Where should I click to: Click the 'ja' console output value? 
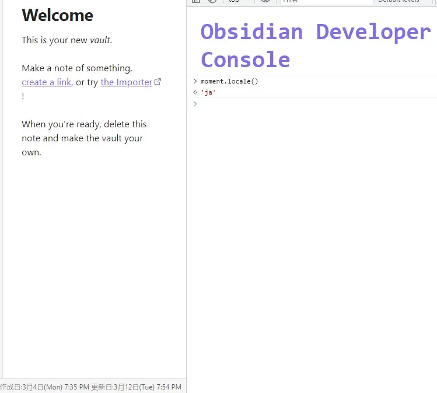(208, 92)
